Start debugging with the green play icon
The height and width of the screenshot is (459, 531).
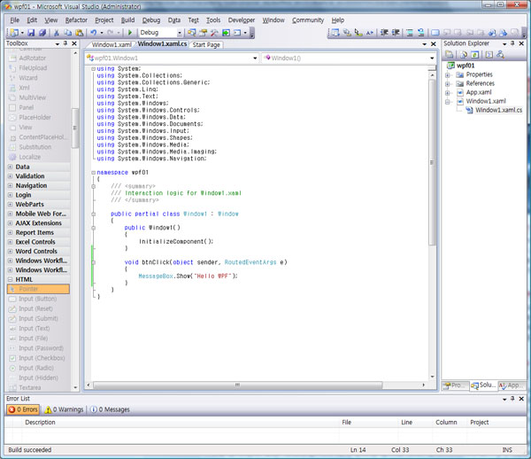point(130,33)
